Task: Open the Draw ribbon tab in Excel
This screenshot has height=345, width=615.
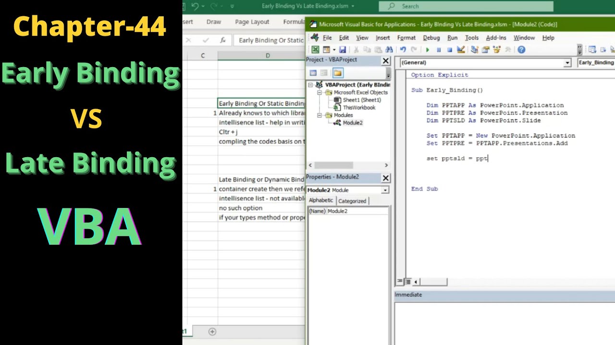Action: point(214,22)
